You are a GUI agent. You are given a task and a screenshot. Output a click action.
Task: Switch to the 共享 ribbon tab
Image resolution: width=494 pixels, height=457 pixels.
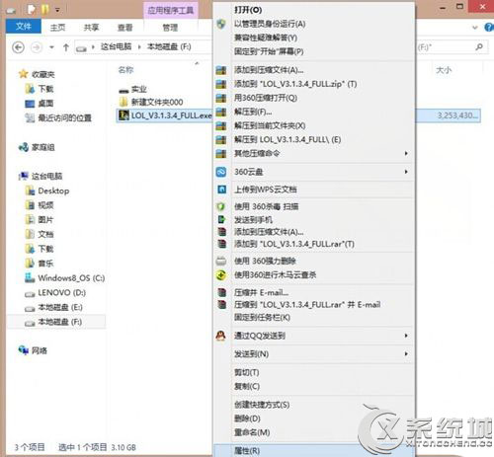91,28
